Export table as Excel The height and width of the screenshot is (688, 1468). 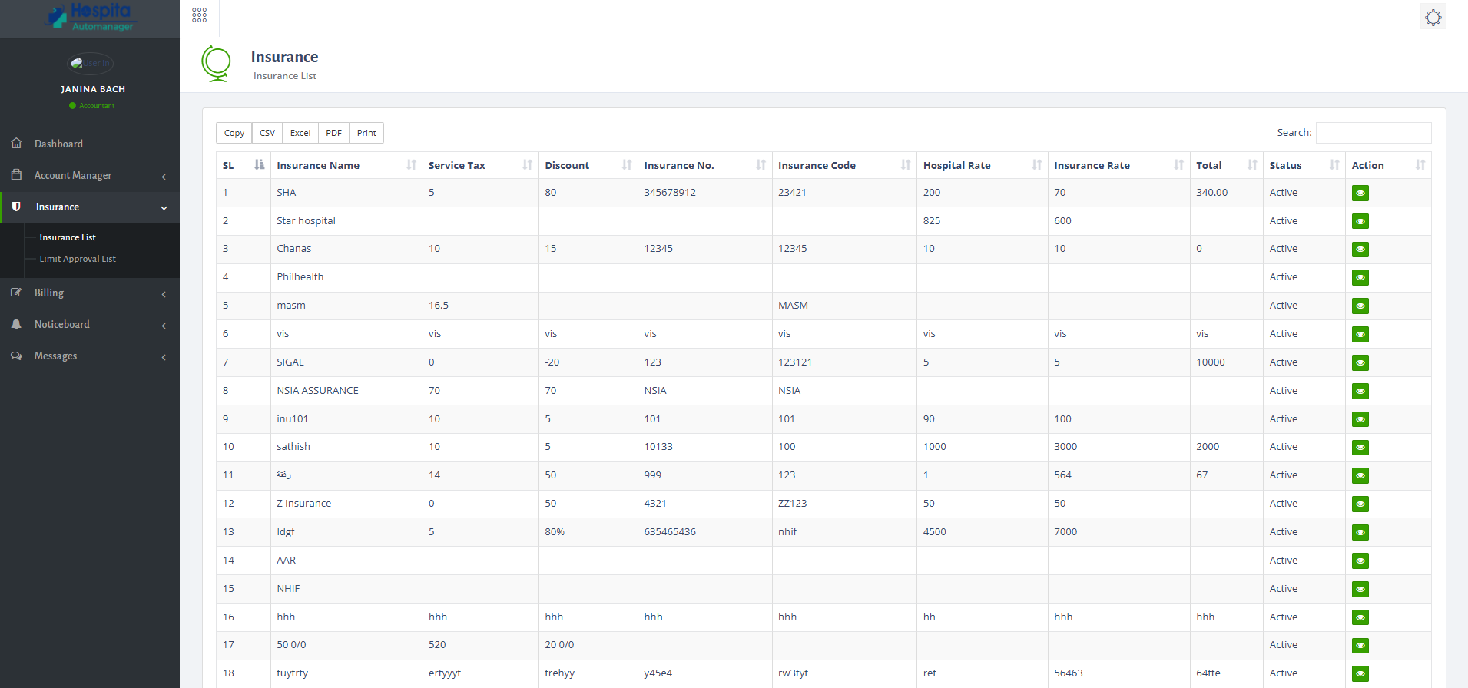click(x=300, y=133)
